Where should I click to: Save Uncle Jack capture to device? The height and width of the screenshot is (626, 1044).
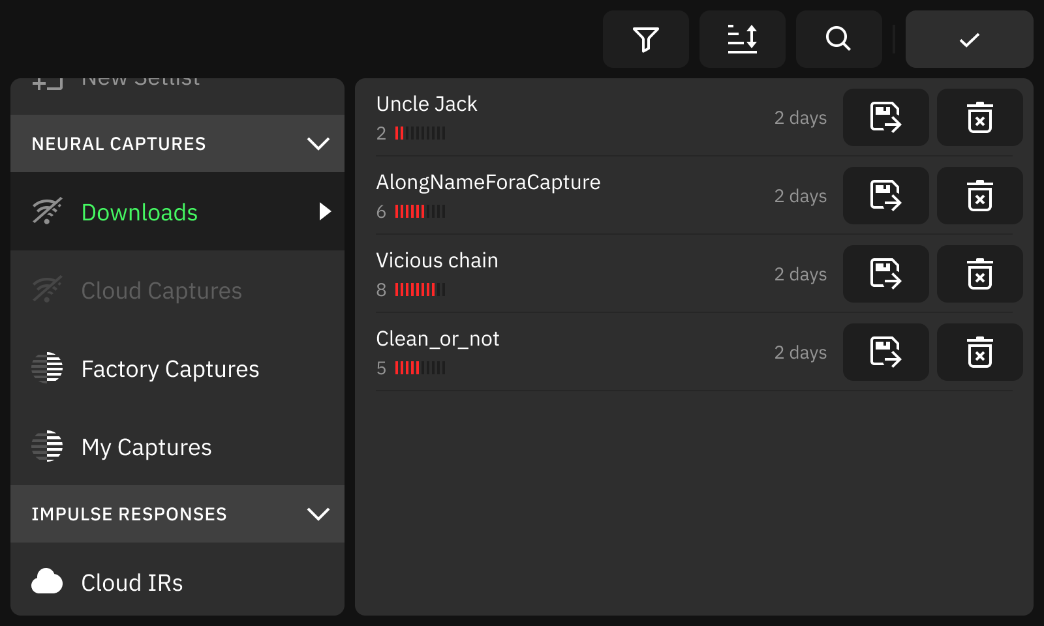click(885, 117)
